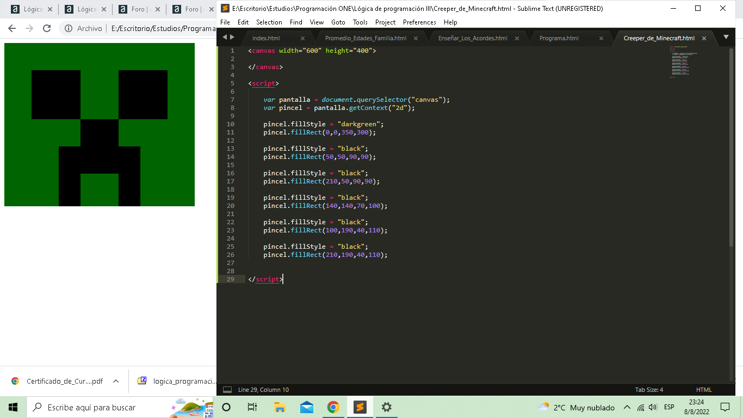Click the Sublime Text app icon in title bar
This screenshot has height=418, width=743.
coord(225,8)
